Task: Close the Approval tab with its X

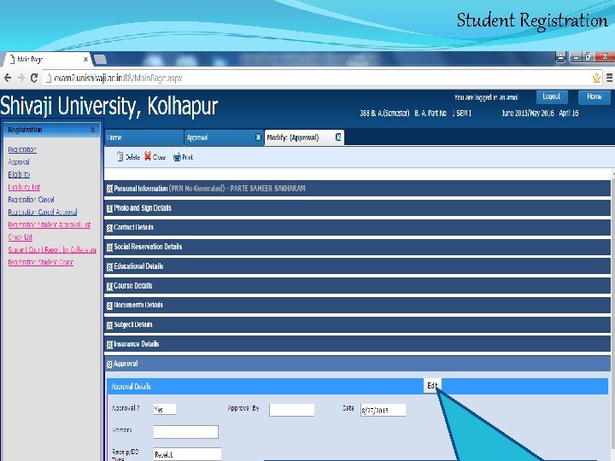Action: pos(258,137)
